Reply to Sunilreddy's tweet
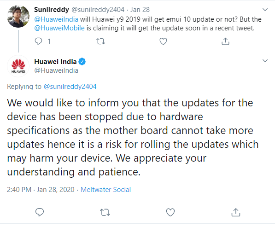The height and width of the screenshot is (227, 275). pos(38,41)
